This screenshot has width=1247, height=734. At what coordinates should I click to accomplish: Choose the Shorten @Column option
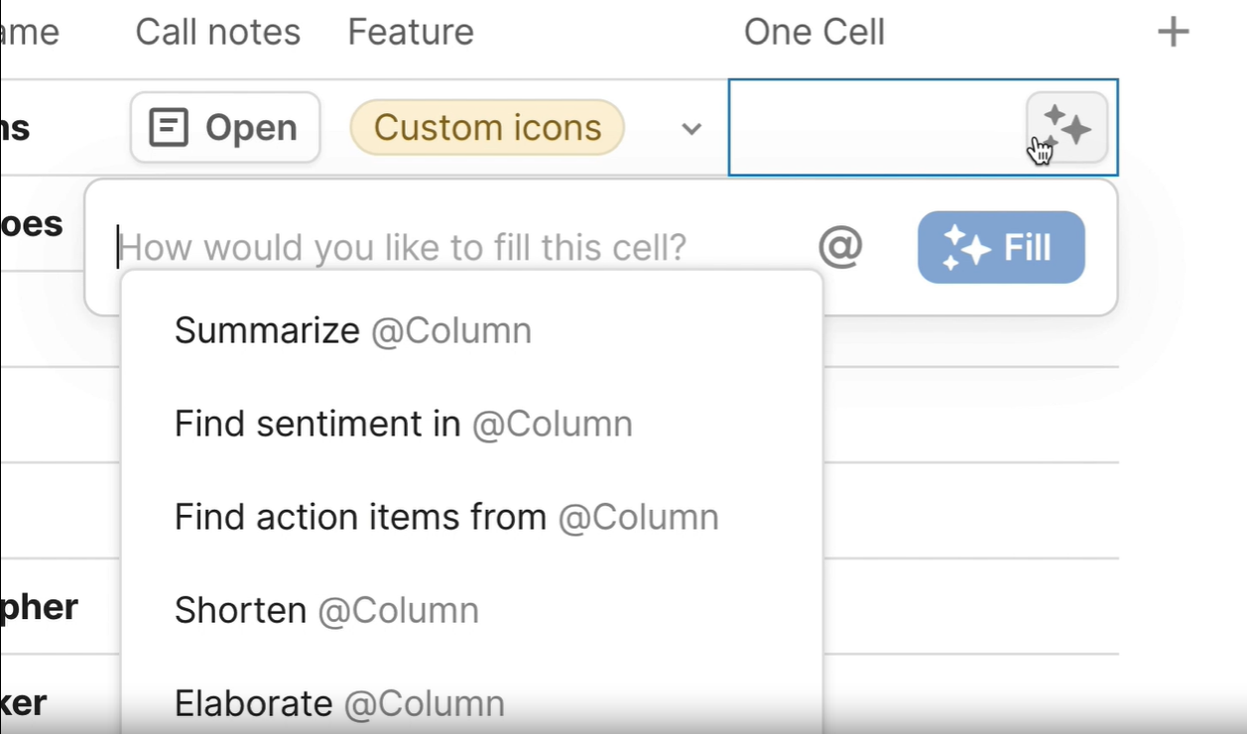[x=326, y=610]
